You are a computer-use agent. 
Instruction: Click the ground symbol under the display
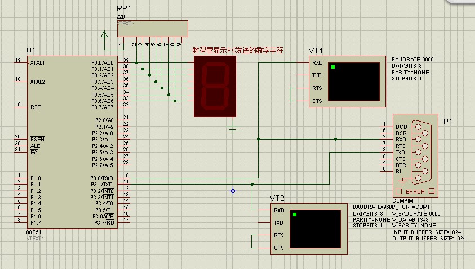tap(233, 129)
